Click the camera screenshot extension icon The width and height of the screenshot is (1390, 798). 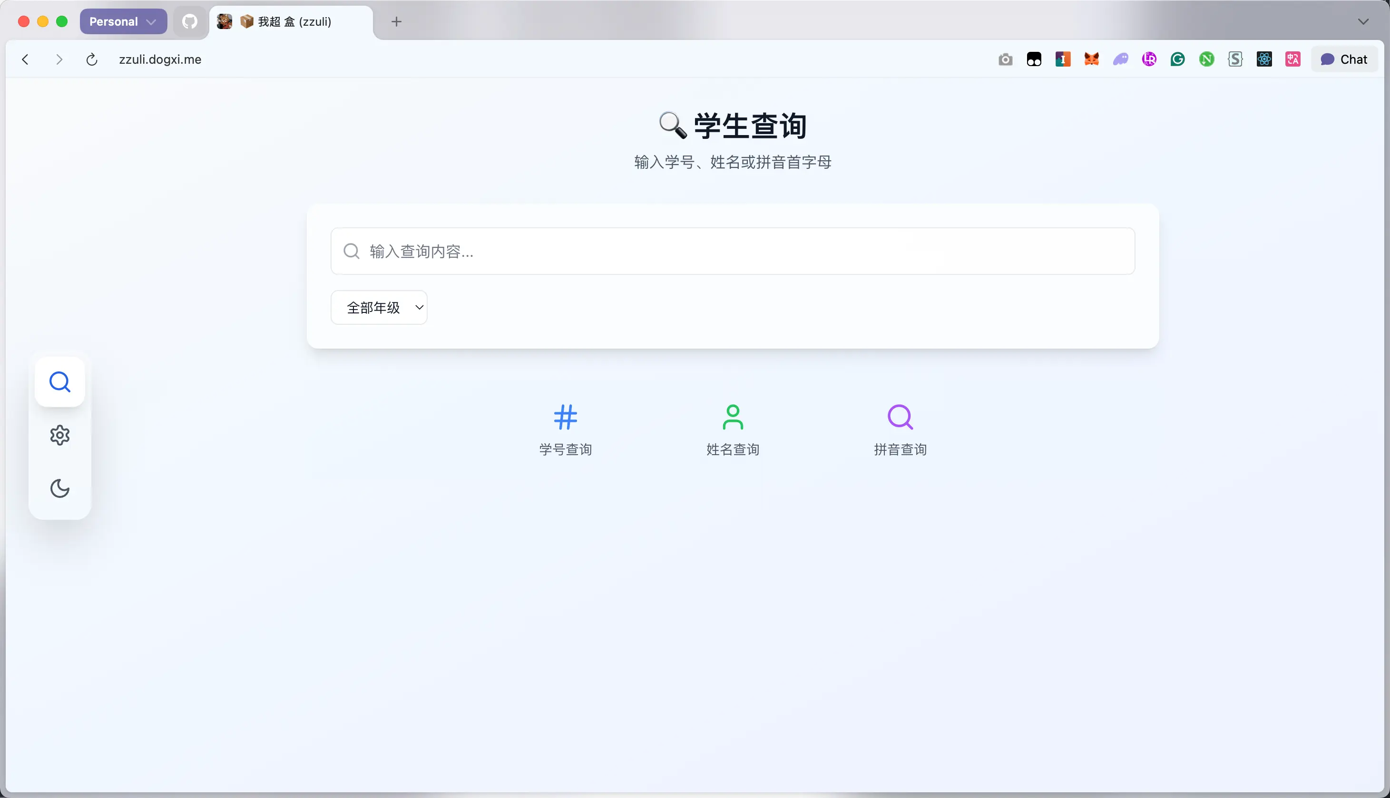point(1005,59)
